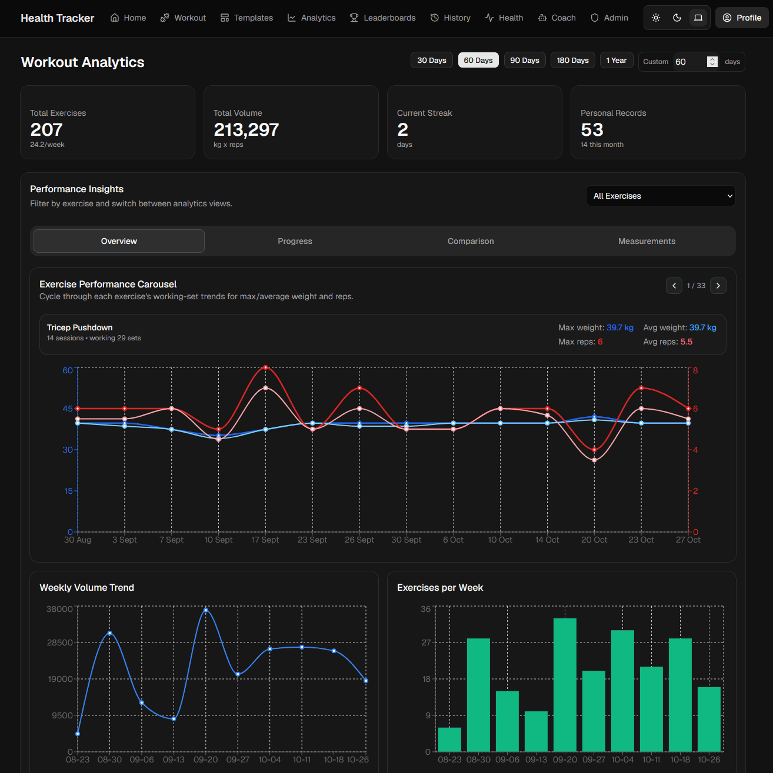Open the Profile button
This screenshot has width=773, height=773.
click(742, 18)
